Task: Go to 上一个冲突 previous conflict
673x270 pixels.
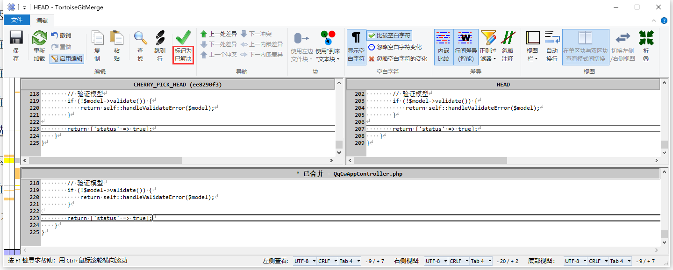Action: [218, 55]
